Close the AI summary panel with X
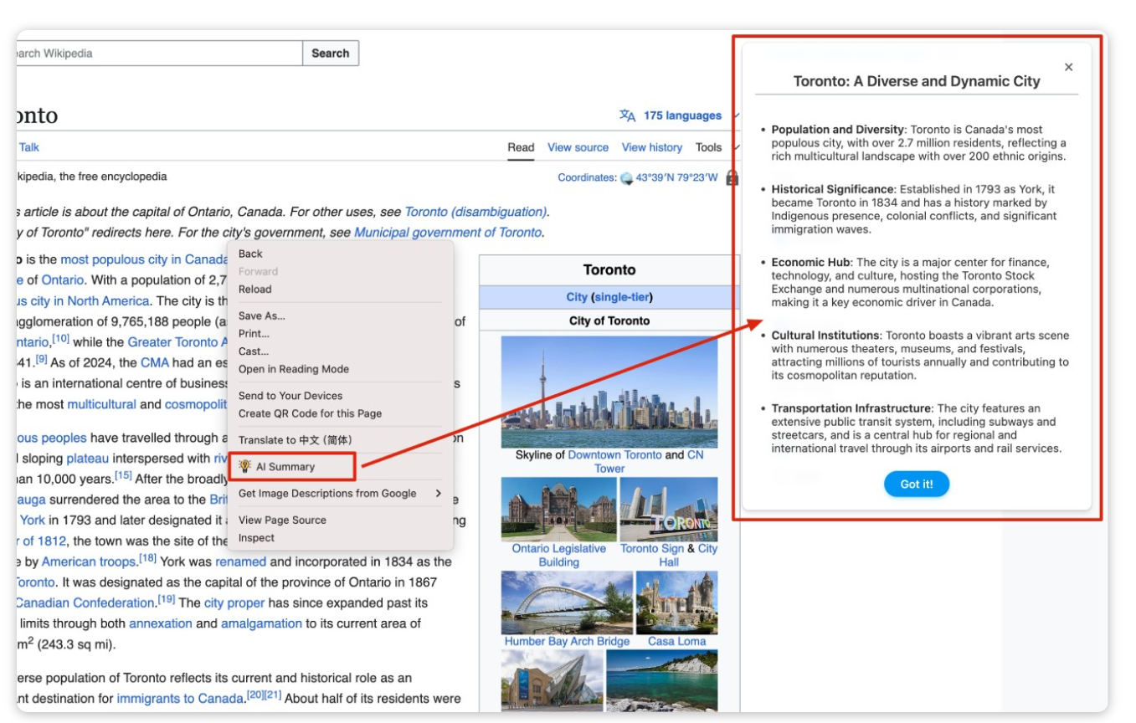Screen dimensions: 1136x723 (1068, 67)
